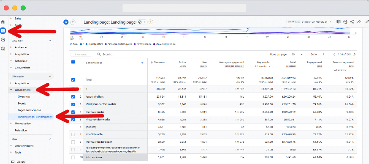The width and height of the screenshot is (369, 164).
Task: Uncheck the /find-your-perfect-match row checkbox
Action: pyautogui.click(x=73, y=104)
